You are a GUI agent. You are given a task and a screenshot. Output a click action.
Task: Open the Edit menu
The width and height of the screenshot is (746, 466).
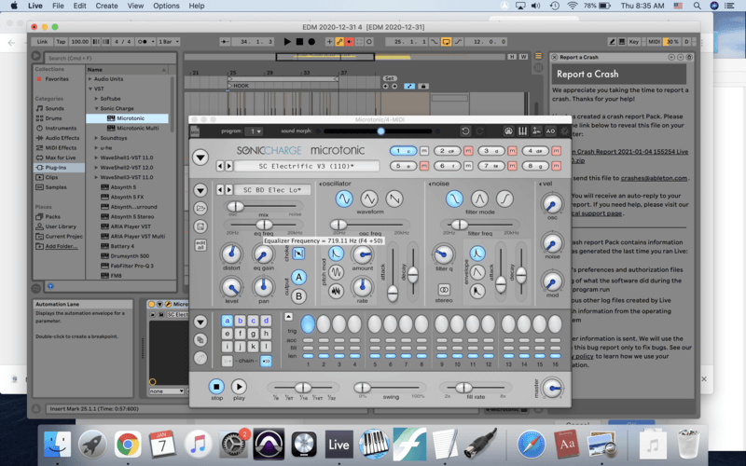(x=79, y=6)
